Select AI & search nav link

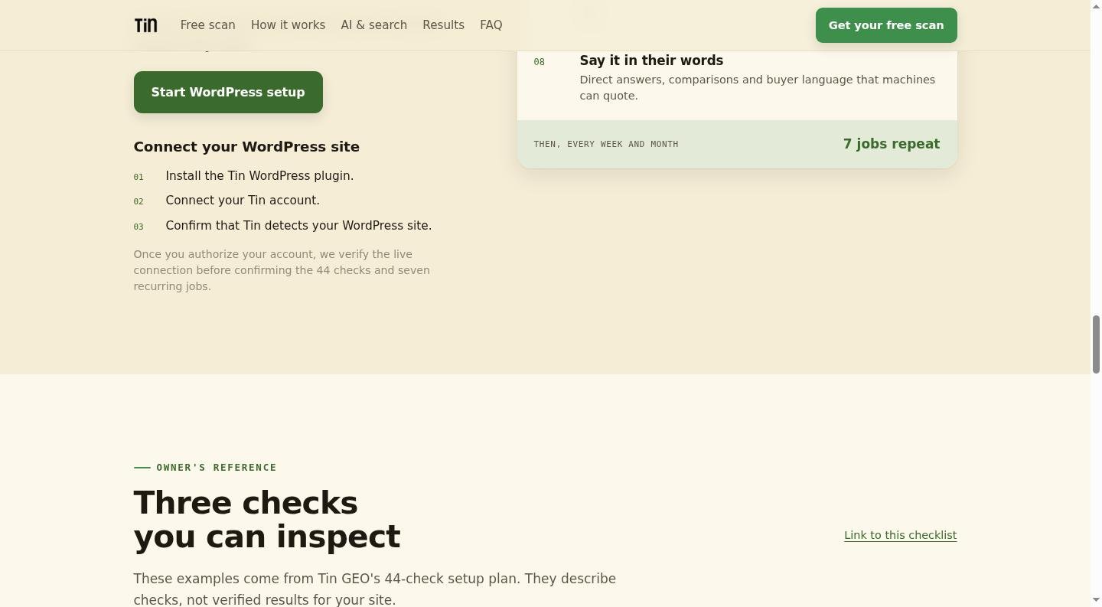[373, 25]
